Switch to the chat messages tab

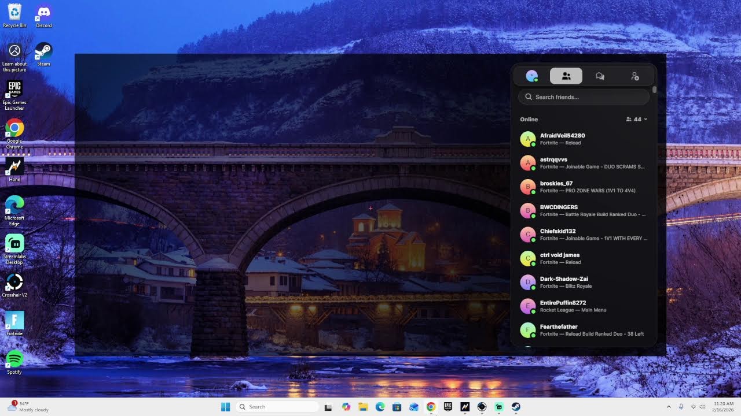pyautogui.click(x=600, y=76)
